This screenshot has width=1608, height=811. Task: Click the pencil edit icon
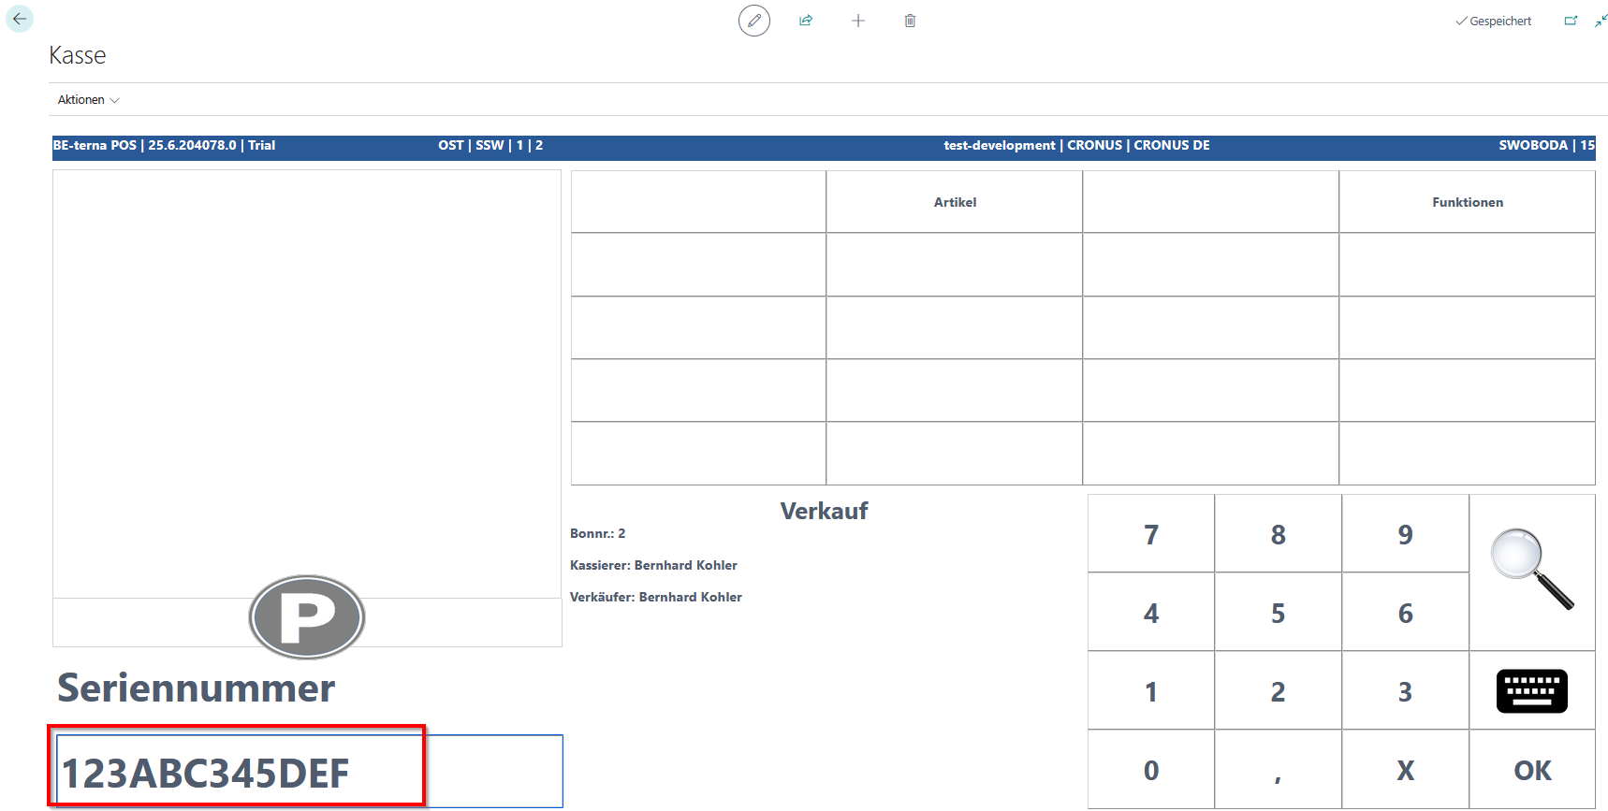tap(753, 21)
